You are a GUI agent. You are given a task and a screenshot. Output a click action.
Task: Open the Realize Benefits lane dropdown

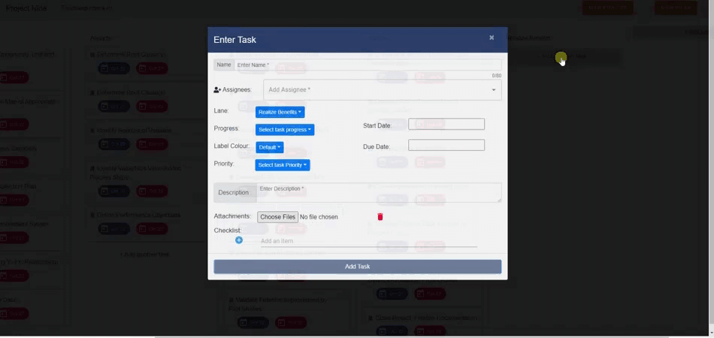tap(280, 112)
